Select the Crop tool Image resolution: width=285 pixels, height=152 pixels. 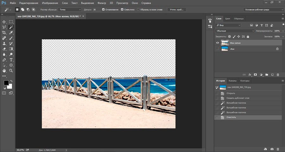(4, 33)
